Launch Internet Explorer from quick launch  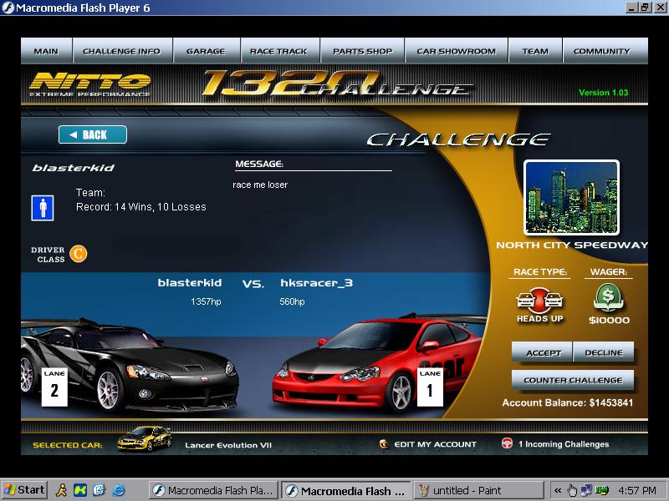pos(119,490)
